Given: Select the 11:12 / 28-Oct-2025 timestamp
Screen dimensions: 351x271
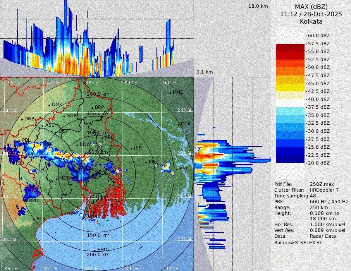Looking at the screenshot, I should click(x=311, y=14).
